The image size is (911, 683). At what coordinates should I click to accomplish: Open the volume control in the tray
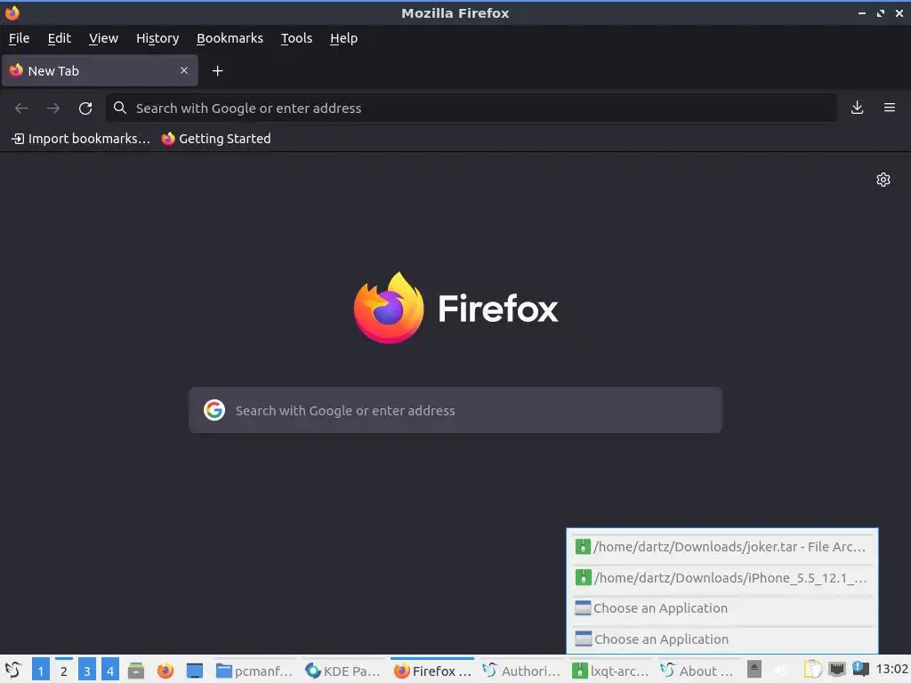click(781, 671)
